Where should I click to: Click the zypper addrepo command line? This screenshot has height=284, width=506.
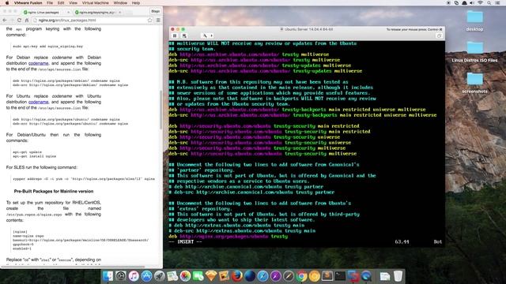click(84, 179)
